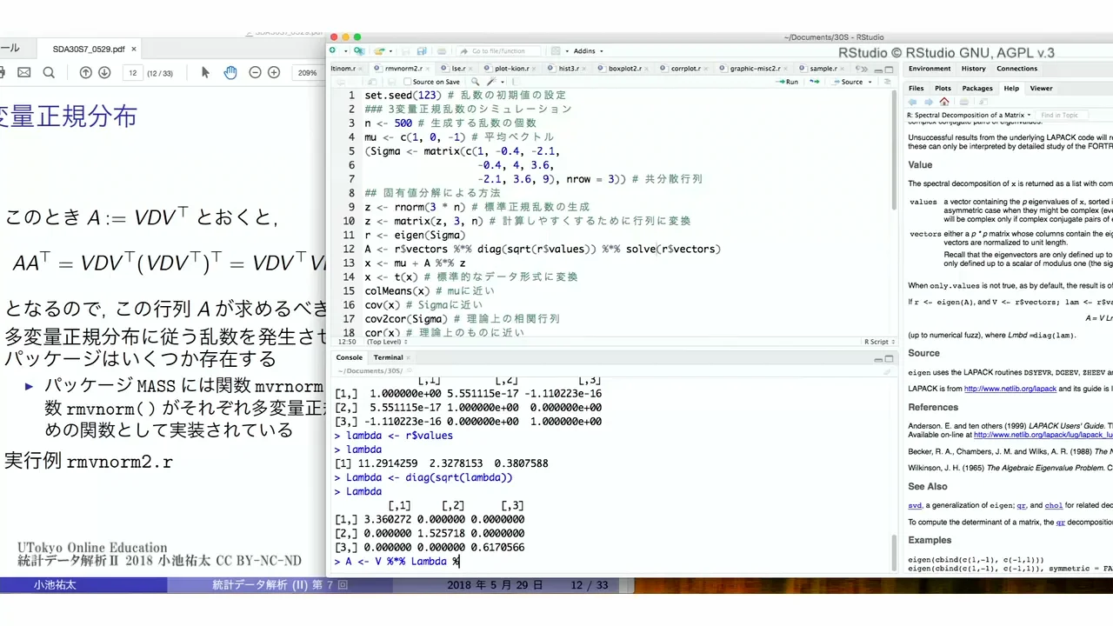
Task: Open the Files pane tab
Action: coord(916,89)
